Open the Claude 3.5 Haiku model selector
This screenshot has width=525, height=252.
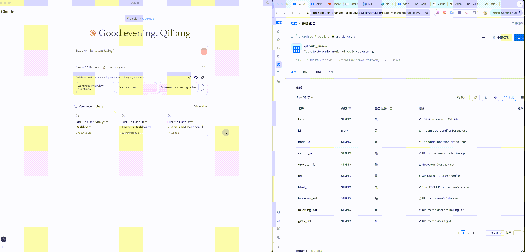tap(87, 67)
